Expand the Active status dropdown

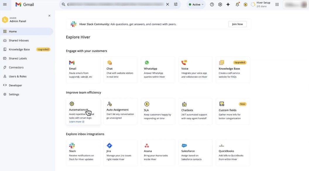click(x=196, y=4)
